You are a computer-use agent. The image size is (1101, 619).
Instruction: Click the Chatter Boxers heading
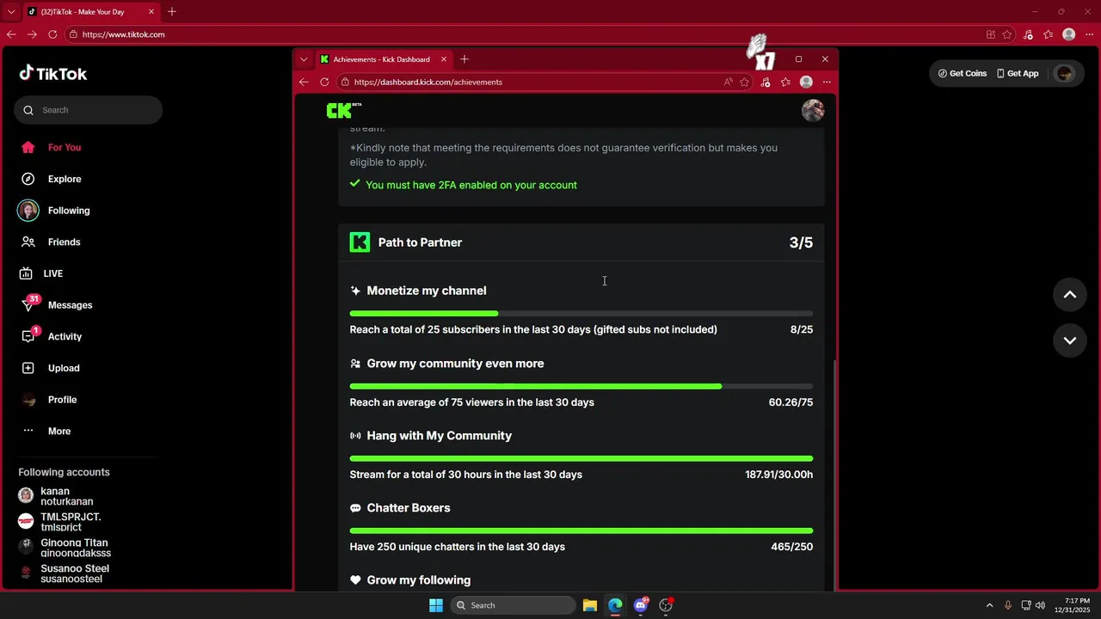(x=409, y=508)
